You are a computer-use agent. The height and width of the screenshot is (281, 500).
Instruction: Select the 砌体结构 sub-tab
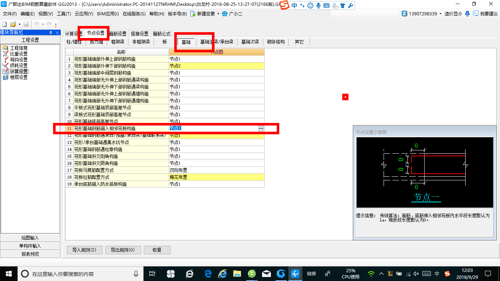click(x=276, y=42)
